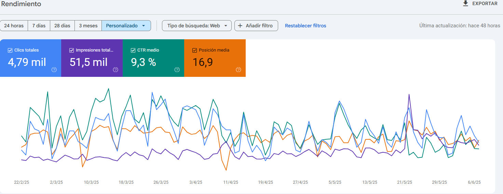Screen dimensions: 503x194
Task: Select the 3 meses date range
Action: click(x=88, y=26)
